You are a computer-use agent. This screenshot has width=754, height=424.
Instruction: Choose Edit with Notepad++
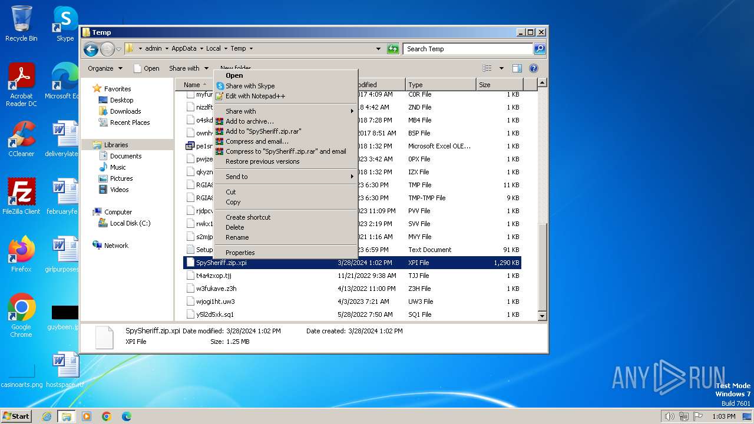pyautogui.click(x=286, y=96)
